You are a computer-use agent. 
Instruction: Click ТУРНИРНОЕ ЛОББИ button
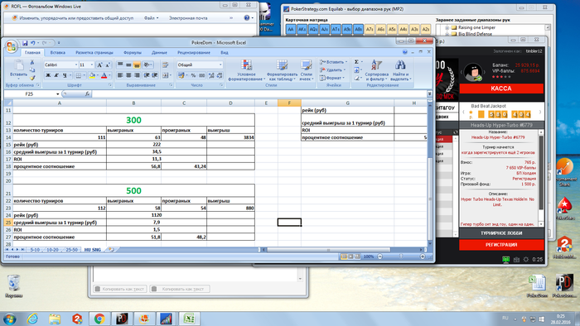501,233
